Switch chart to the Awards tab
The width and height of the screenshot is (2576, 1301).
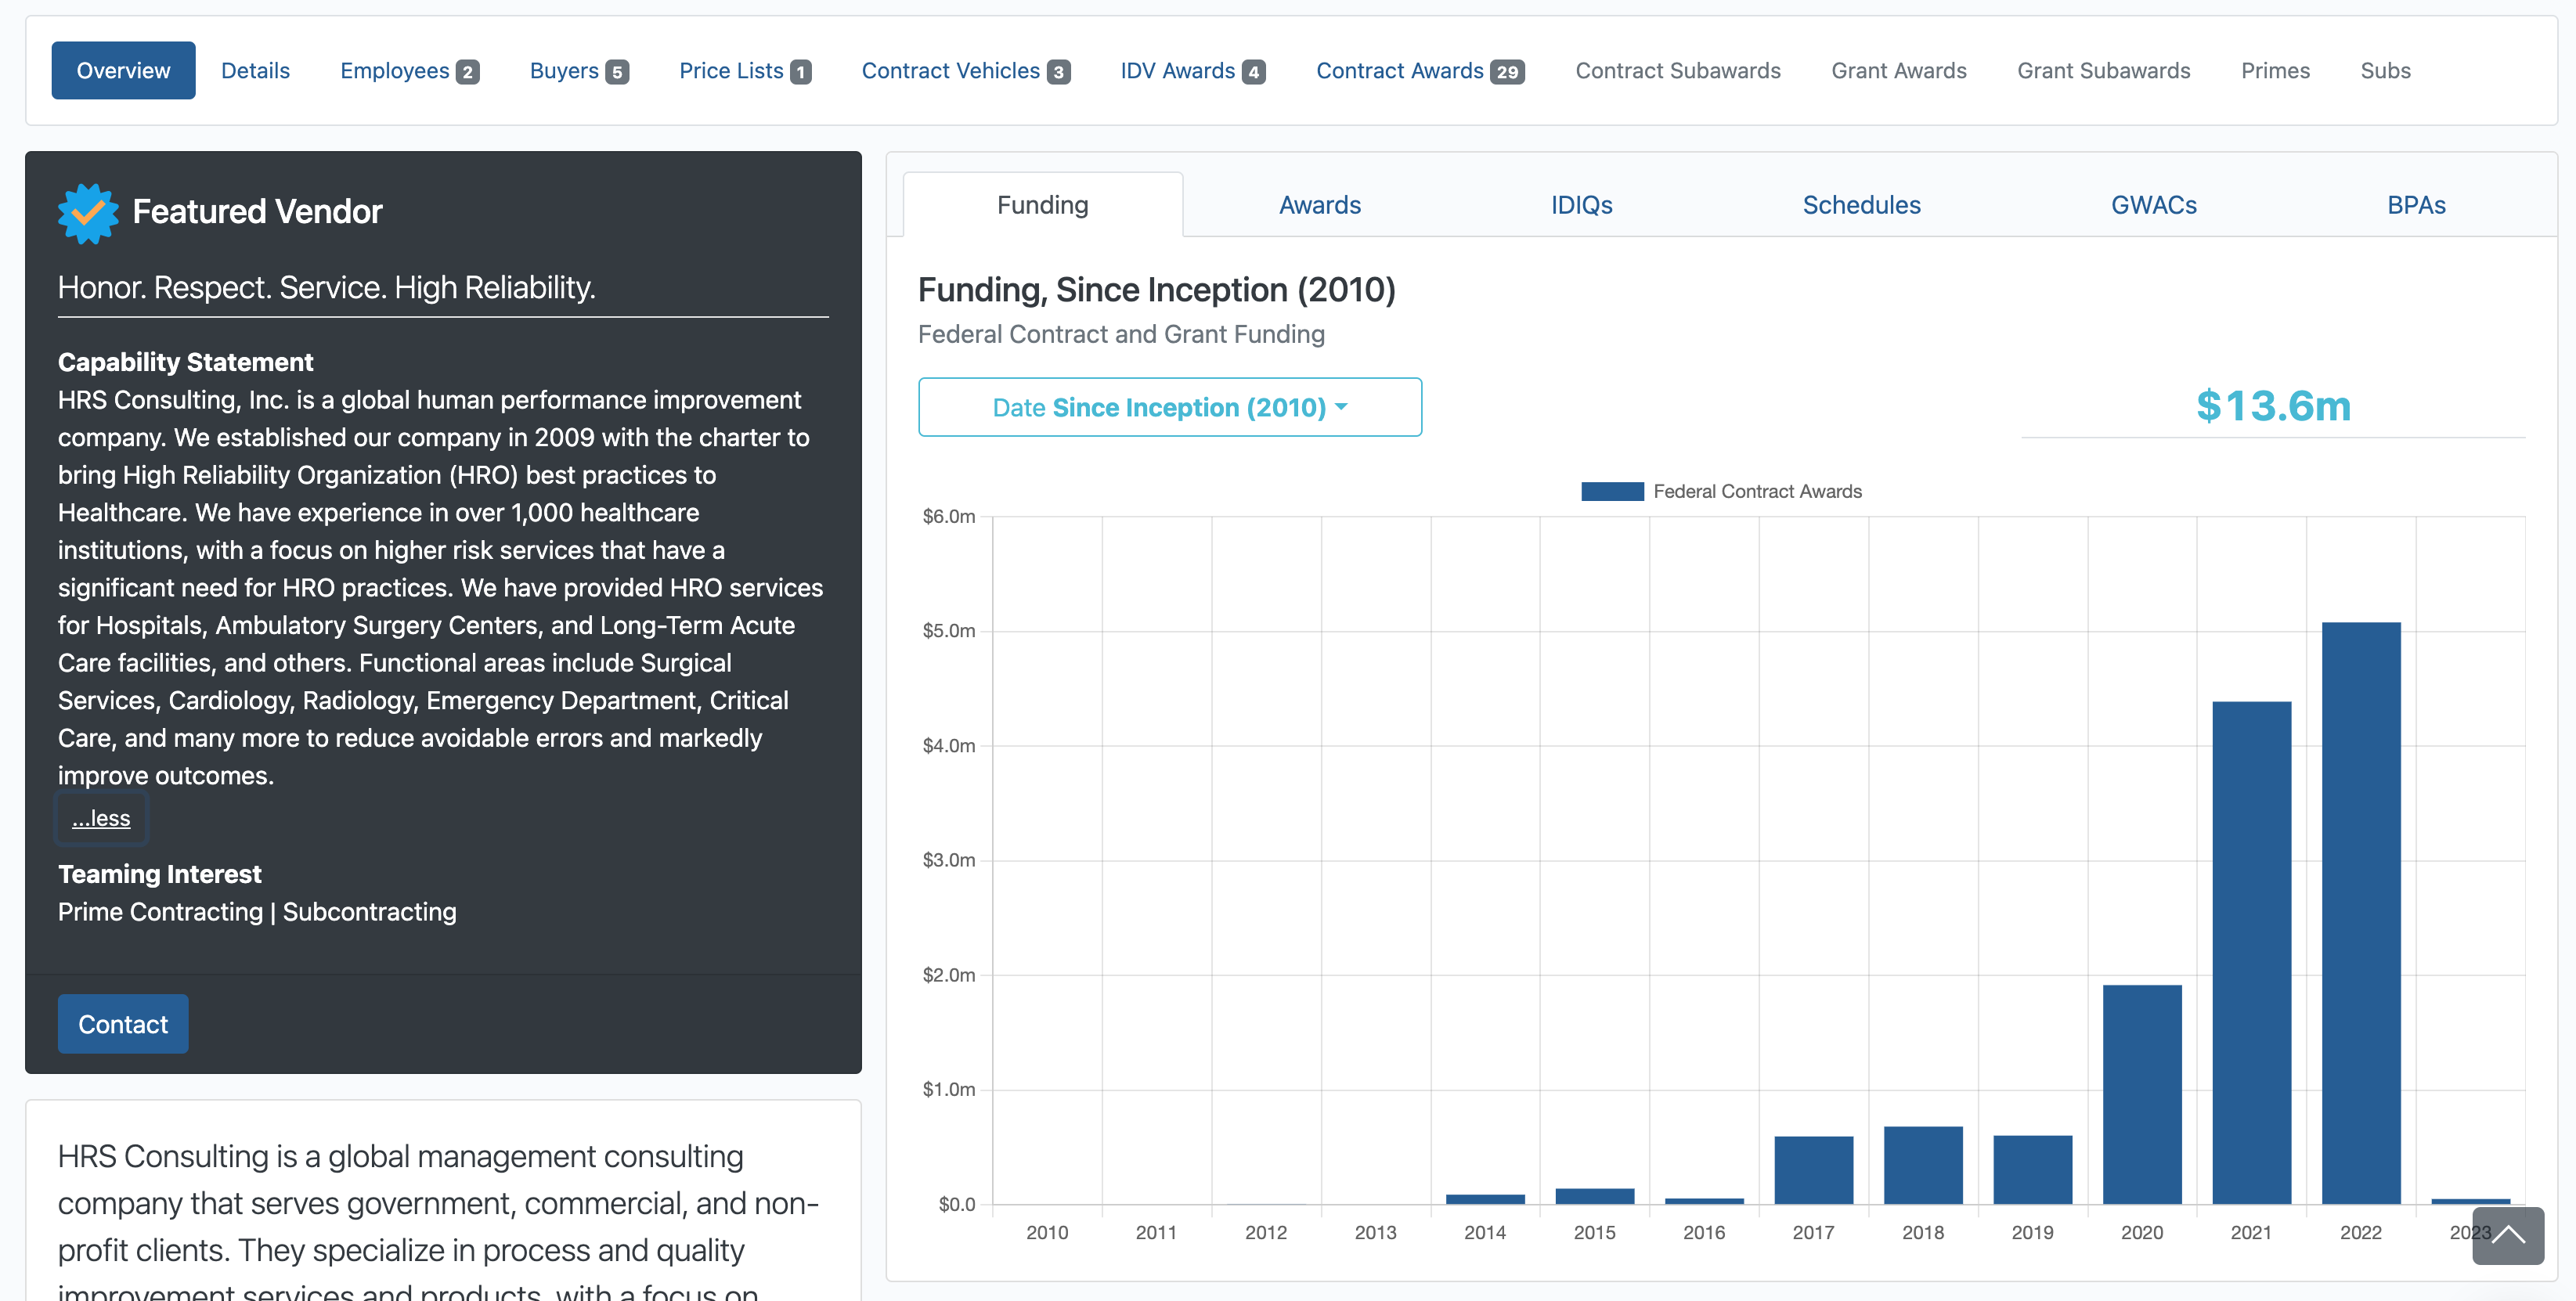pos(1320,205)
